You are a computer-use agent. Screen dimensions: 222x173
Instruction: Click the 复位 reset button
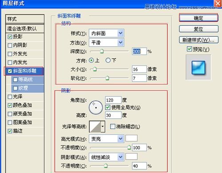coord(198,29)
